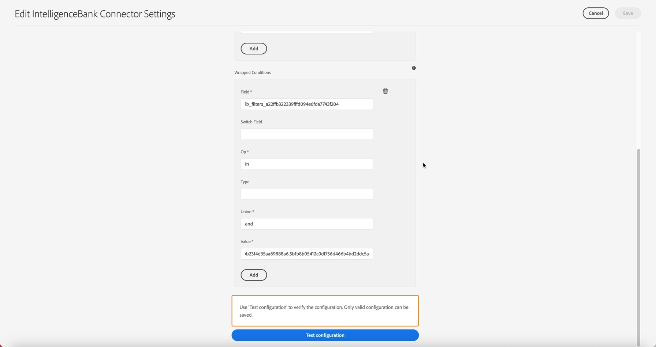Click the Value input with hash string
Screen dimensions: 656x347
pos(307,254)
